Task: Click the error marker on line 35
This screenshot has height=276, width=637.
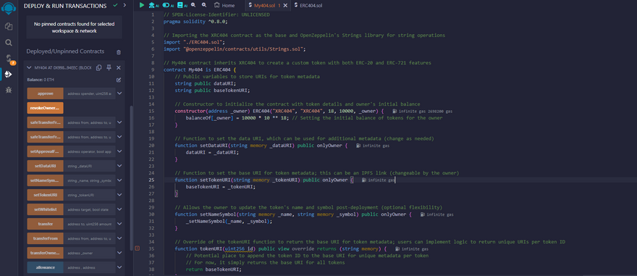Action: (x=138, y=248)
